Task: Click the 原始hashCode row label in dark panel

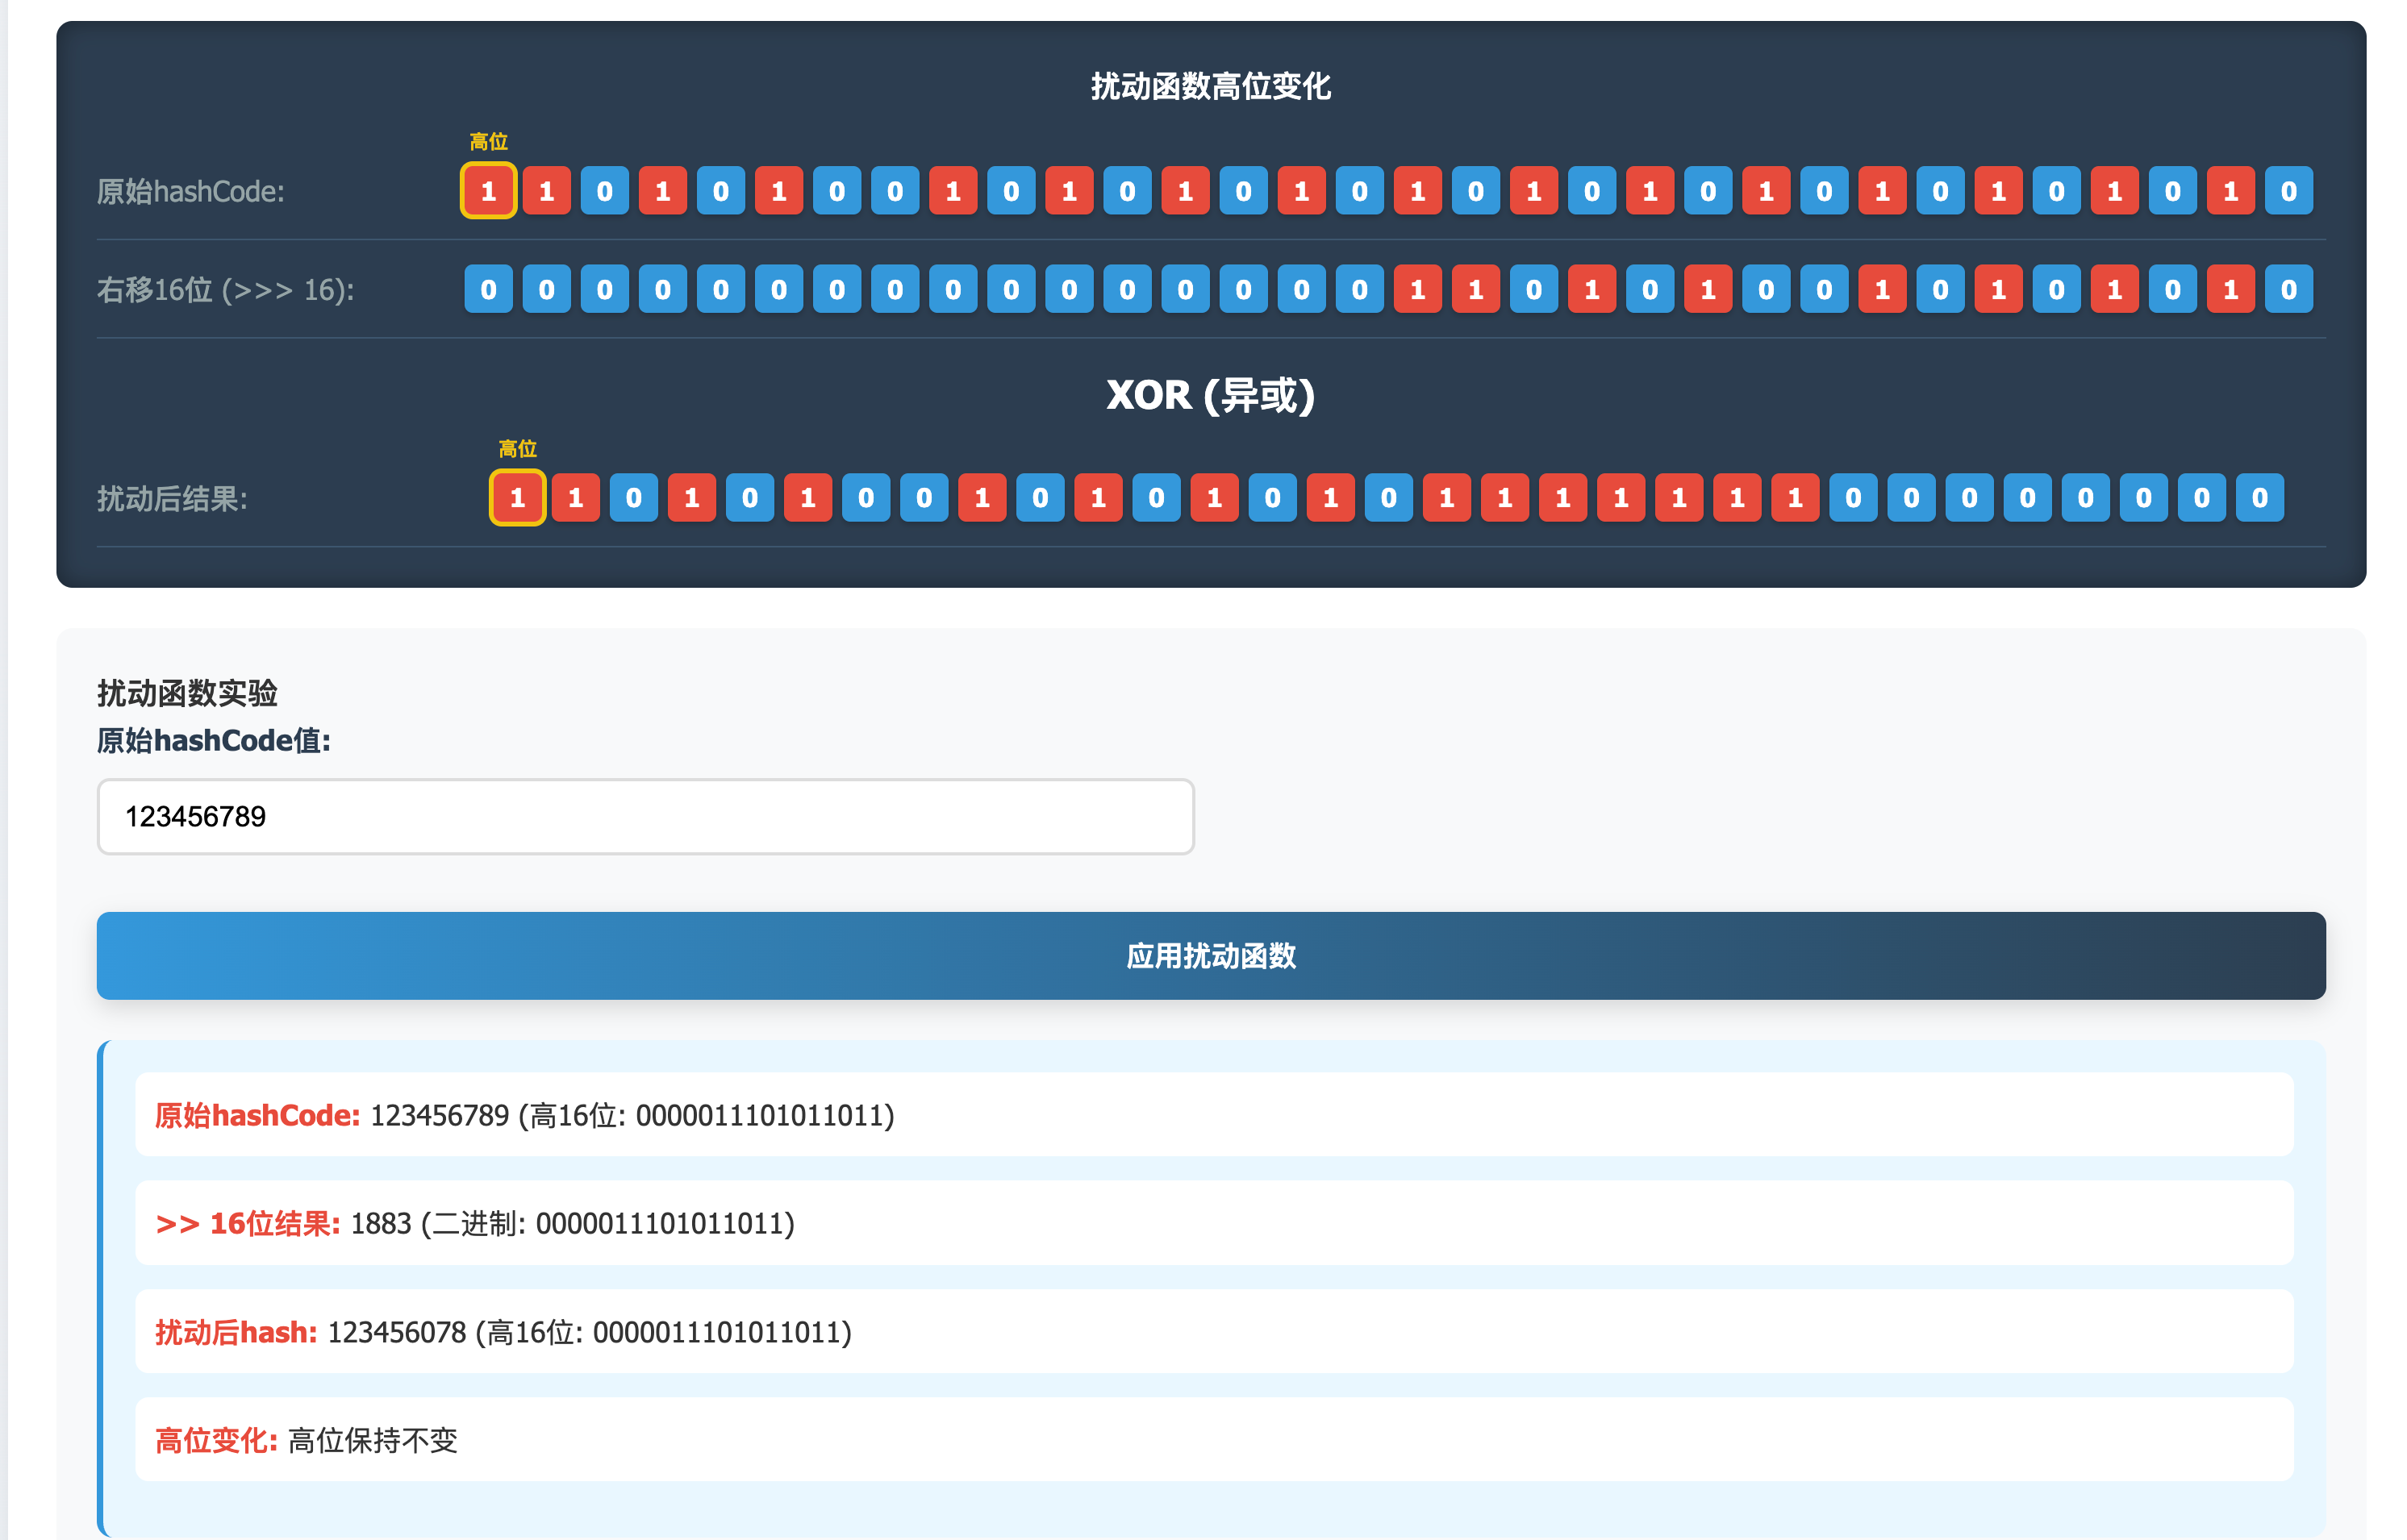Action: coord(190,191)
